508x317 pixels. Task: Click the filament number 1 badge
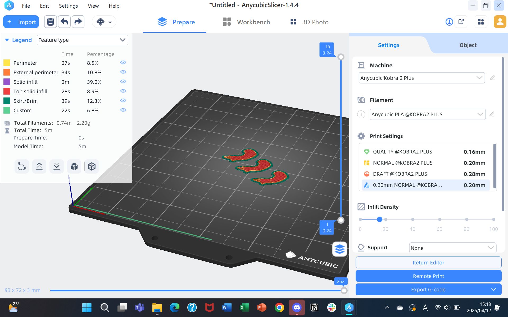[361, 114]
